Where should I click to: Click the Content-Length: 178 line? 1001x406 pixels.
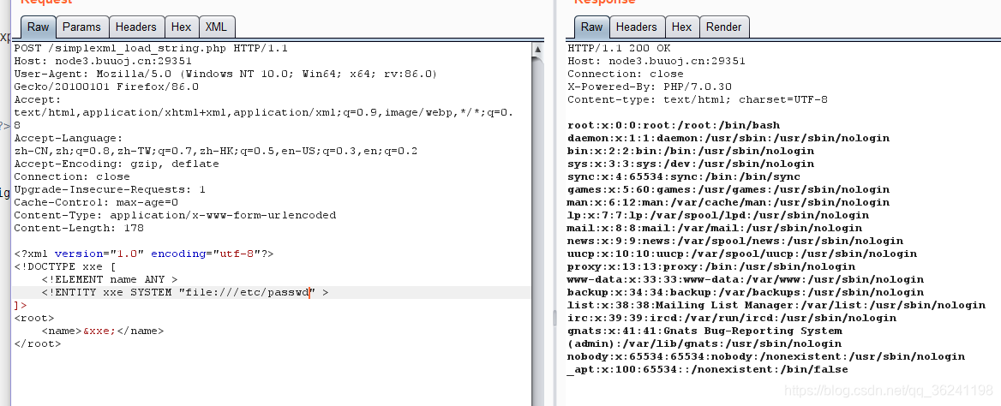click(x=79, y=228)
